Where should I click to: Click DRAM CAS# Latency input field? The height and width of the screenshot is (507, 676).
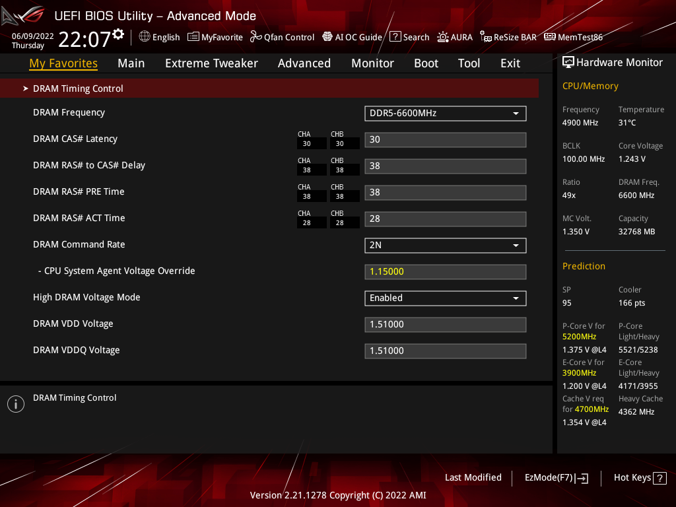[x=446, y=140]
